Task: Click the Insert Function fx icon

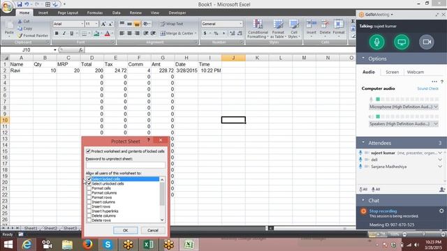Action: click(x=81, y=50)
